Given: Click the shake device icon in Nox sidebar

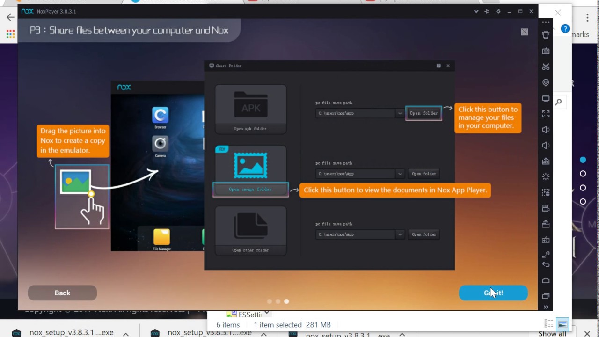Looking at the screenshot, I should point(546,35).
